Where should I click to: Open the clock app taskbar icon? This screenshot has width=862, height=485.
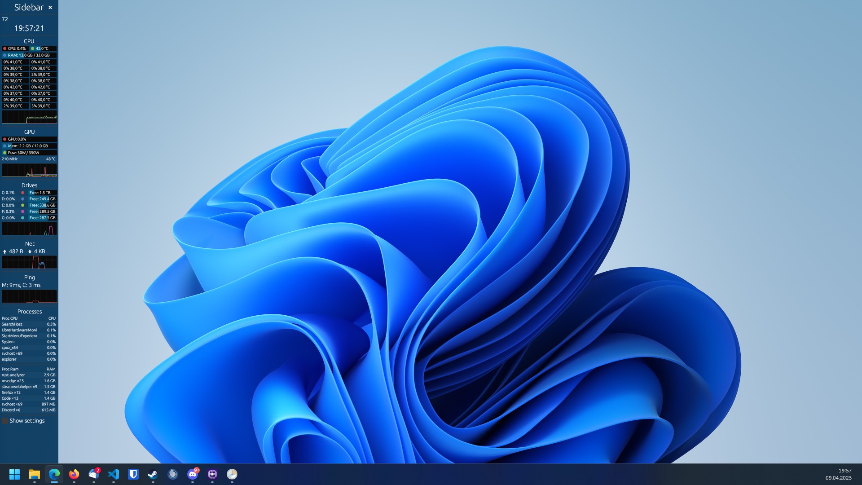[232, 474]
